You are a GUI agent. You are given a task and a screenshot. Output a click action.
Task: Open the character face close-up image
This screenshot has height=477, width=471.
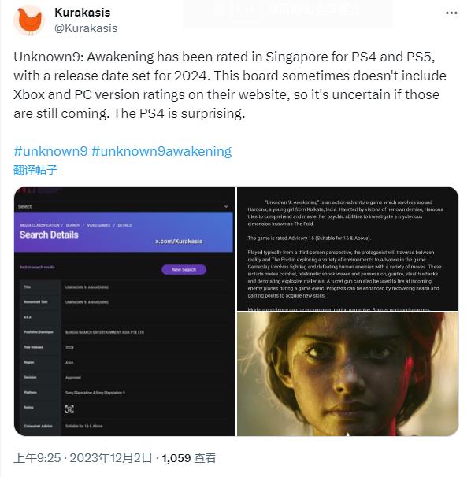tap(347, 374)
